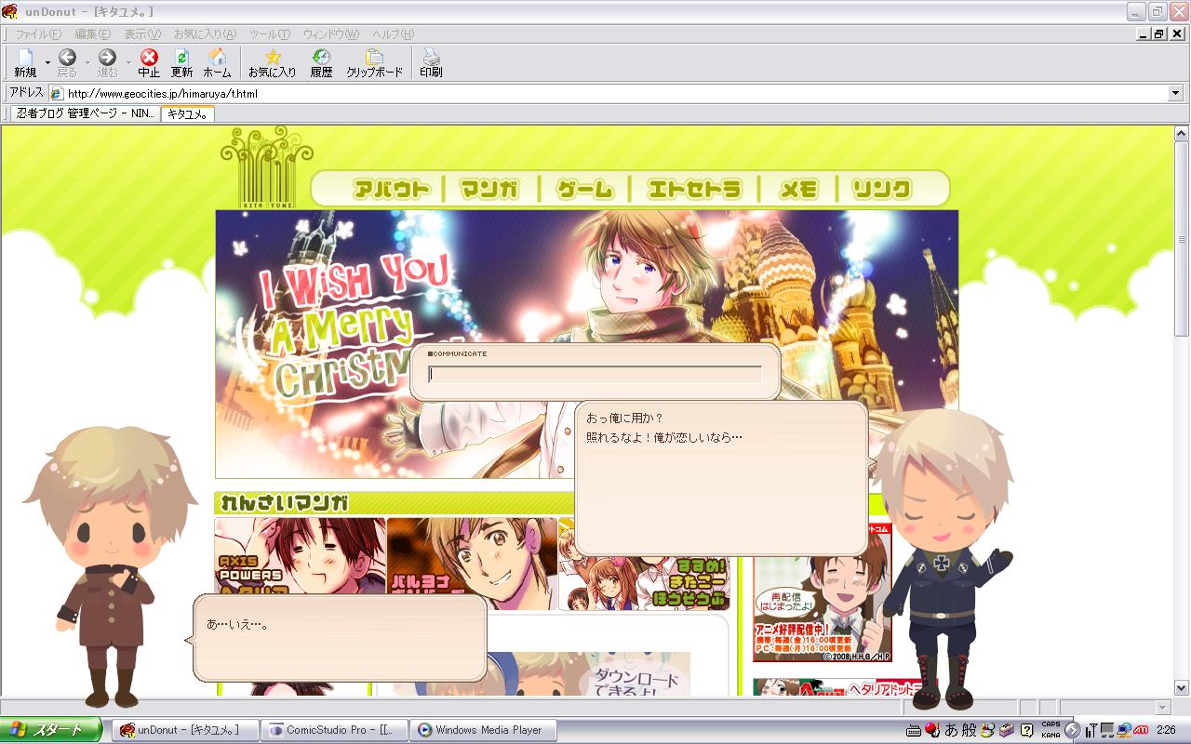Open the 編集(E) menu
Viewport: 1191px width, 744px height.
tap(92, 34)
